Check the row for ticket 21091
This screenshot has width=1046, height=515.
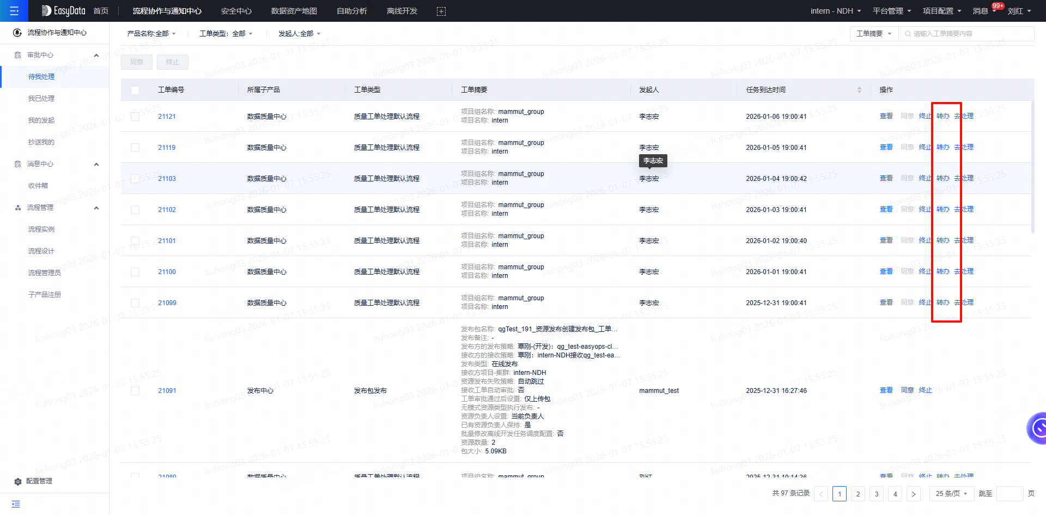[135, 391]
